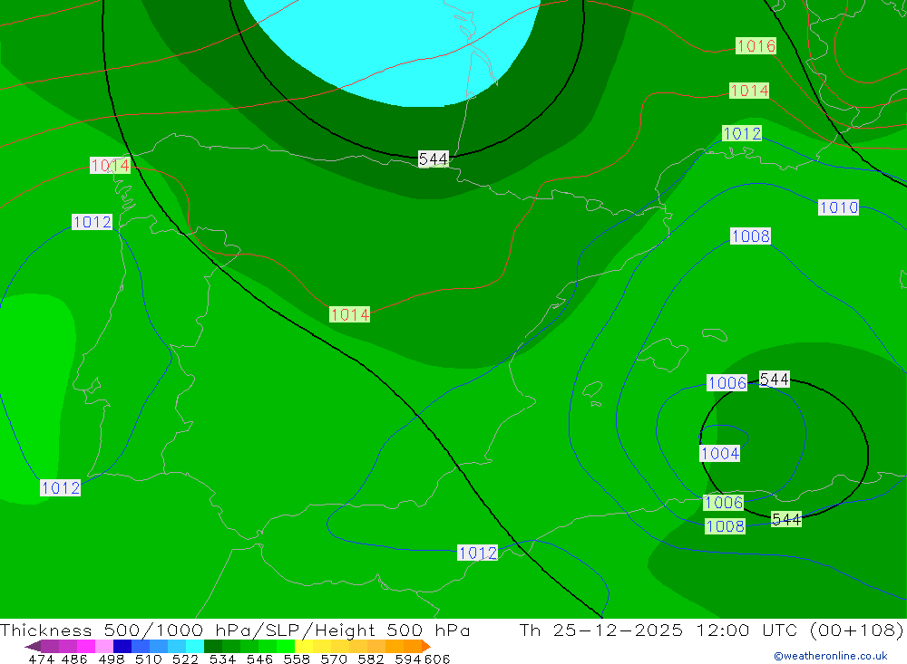
Task: Click the 1014 label in the map center
Action: [349, 315]
